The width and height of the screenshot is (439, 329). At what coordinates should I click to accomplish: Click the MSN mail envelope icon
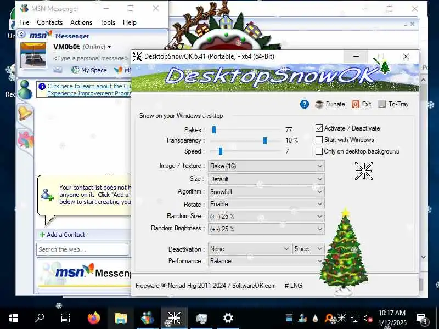(58, 70)
